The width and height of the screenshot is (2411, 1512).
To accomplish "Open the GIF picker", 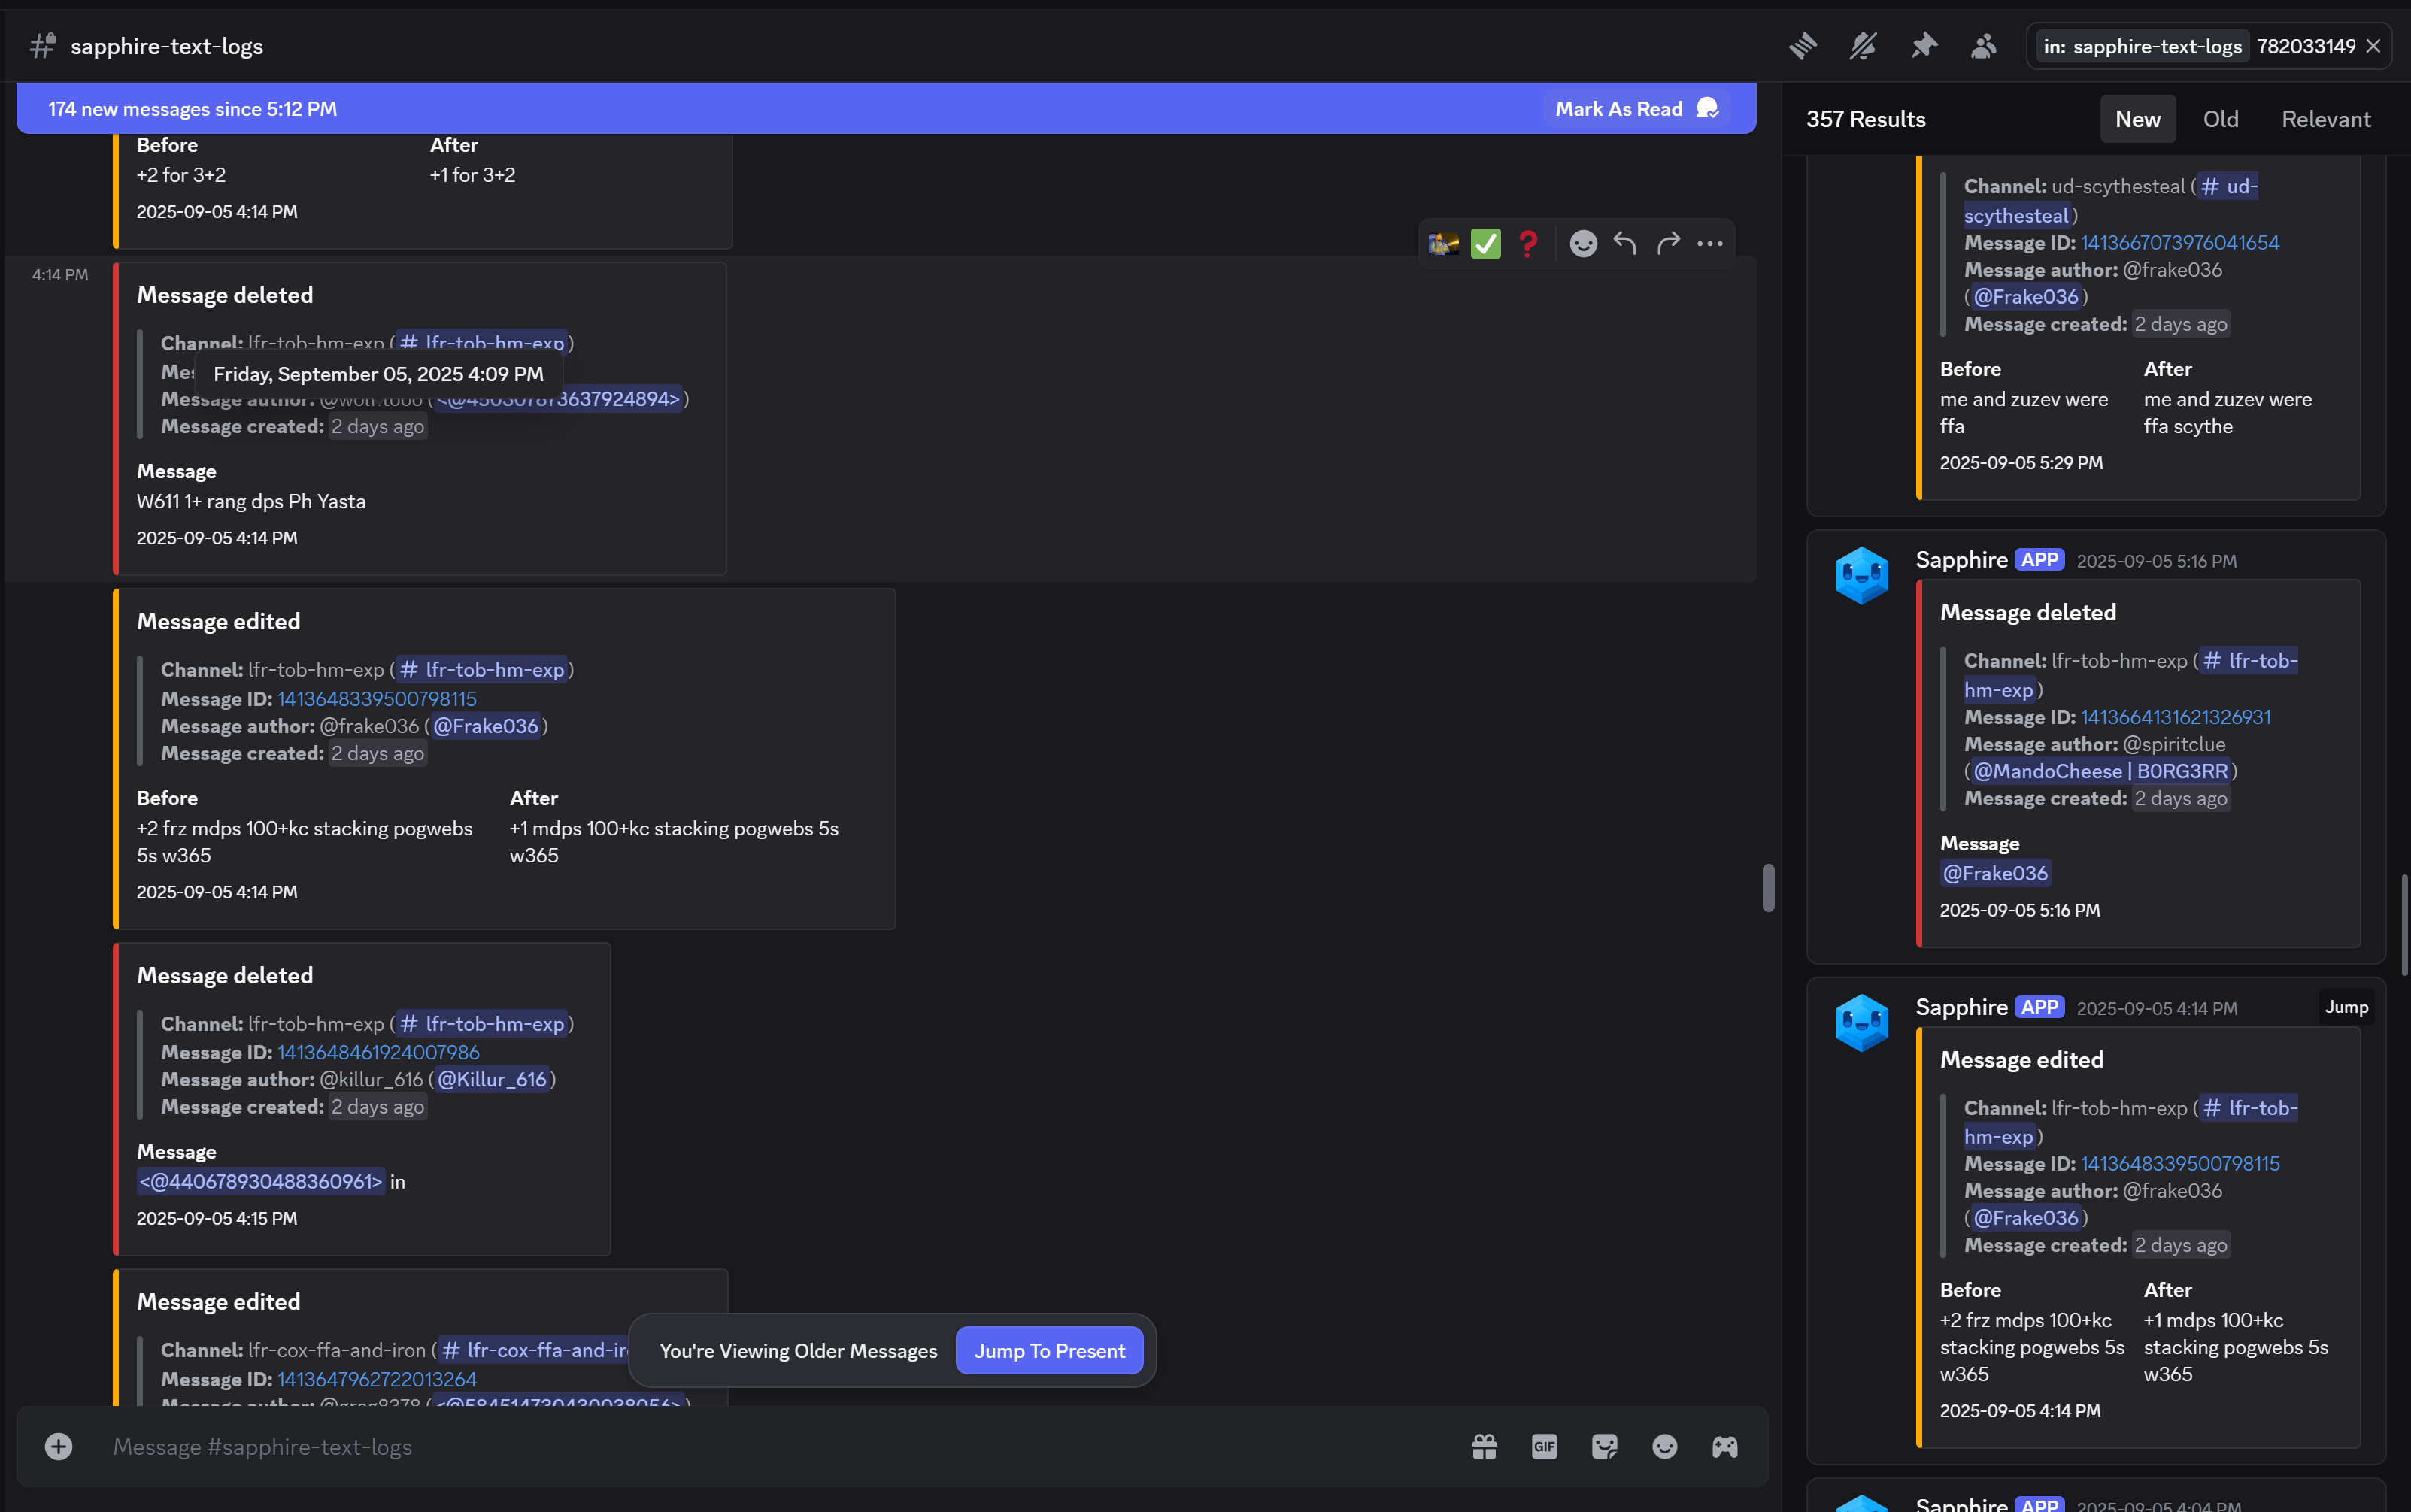I will coord(1544,1446).
